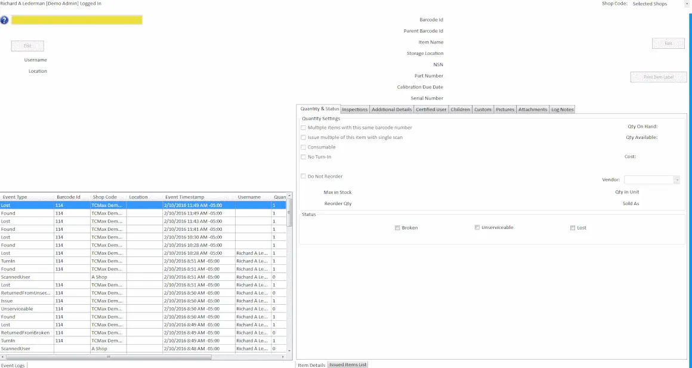This screenshot has height=368, width=692.
Task: Mark the item as Lost checkbox
Action: 573,228
